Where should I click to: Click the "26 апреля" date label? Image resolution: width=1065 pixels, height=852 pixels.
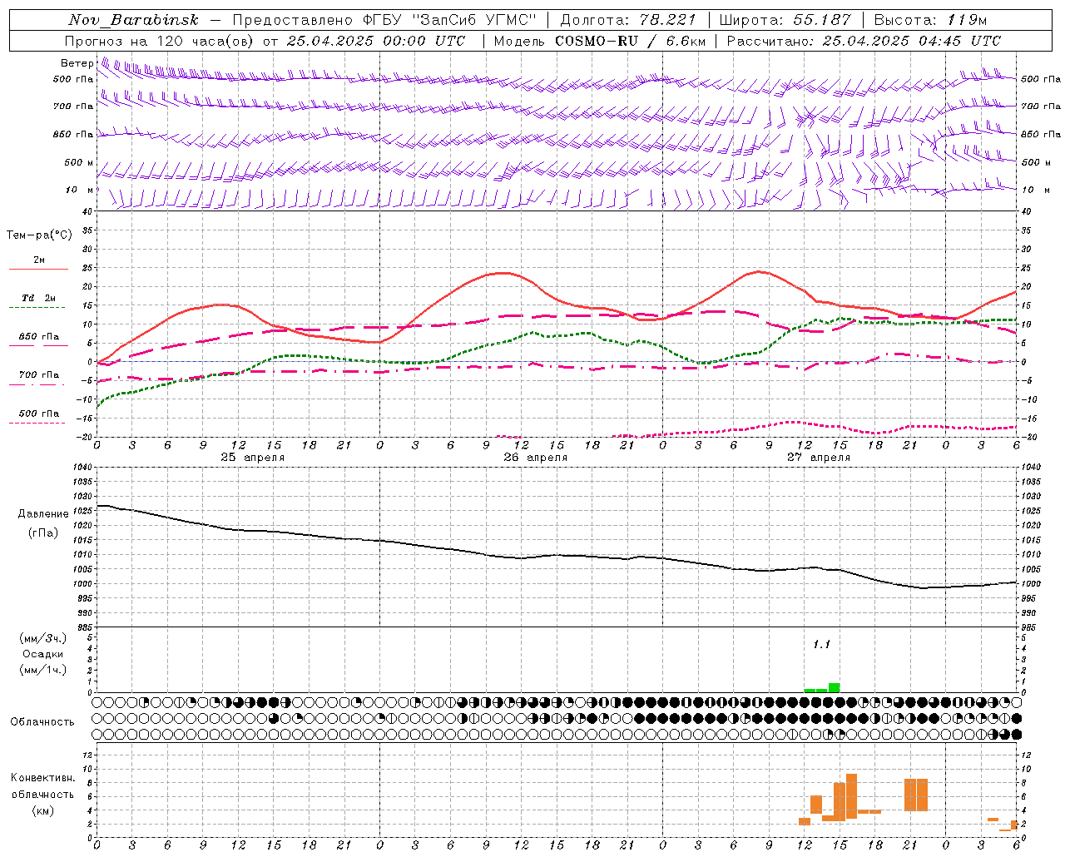pos(535,458)
